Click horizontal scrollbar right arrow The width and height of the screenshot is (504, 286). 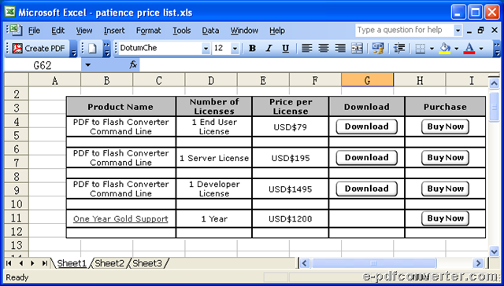[x=478, y=263]
